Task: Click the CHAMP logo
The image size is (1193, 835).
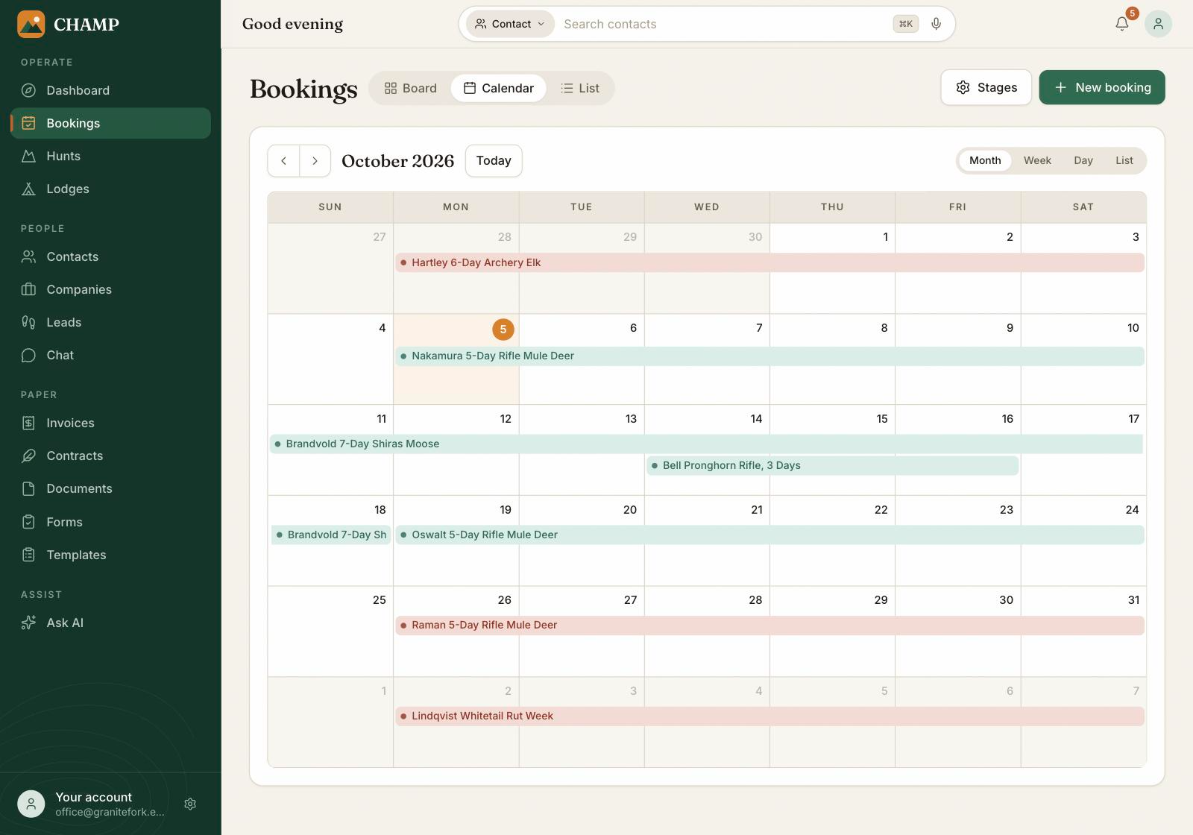Action: pyautogui.click(x=69, y=24)
